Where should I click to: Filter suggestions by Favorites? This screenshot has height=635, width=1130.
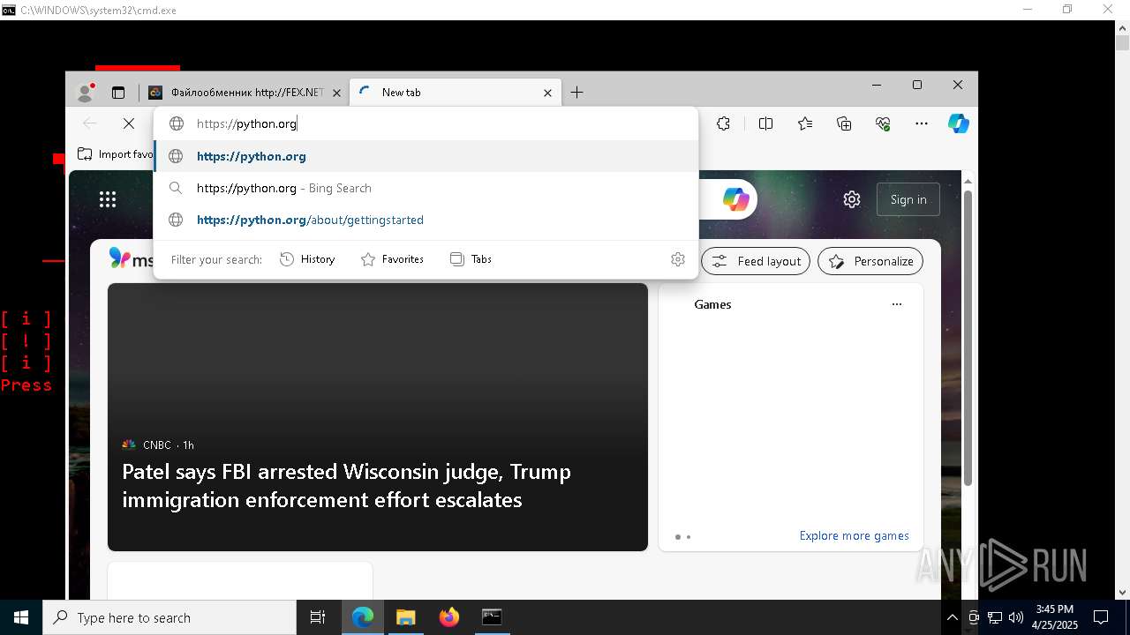point(392,259)
